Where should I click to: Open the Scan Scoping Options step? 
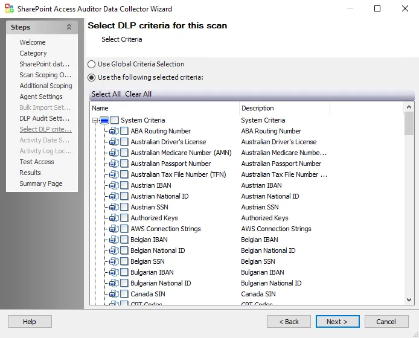click(45, 75)
